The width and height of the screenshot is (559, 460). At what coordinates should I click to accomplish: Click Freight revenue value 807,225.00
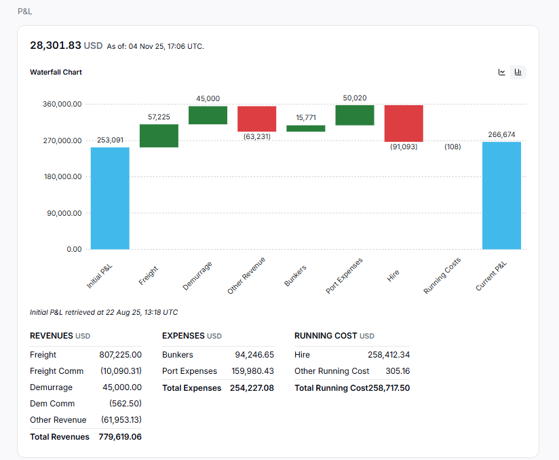pos(121,355)
